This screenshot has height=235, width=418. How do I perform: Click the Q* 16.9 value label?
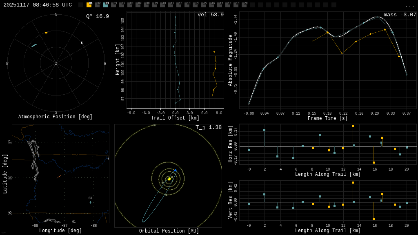point(98,16)
